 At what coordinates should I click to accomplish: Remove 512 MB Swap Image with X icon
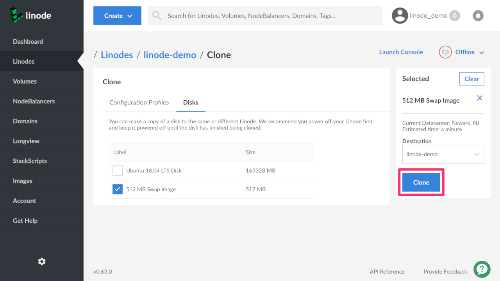click(x=480, y=98)
